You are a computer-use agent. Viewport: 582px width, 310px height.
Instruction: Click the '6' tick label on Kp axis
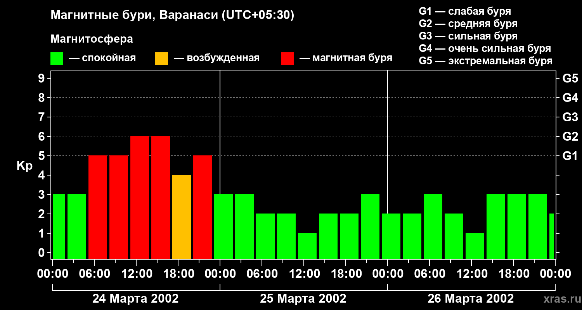(x=42, y=136)
